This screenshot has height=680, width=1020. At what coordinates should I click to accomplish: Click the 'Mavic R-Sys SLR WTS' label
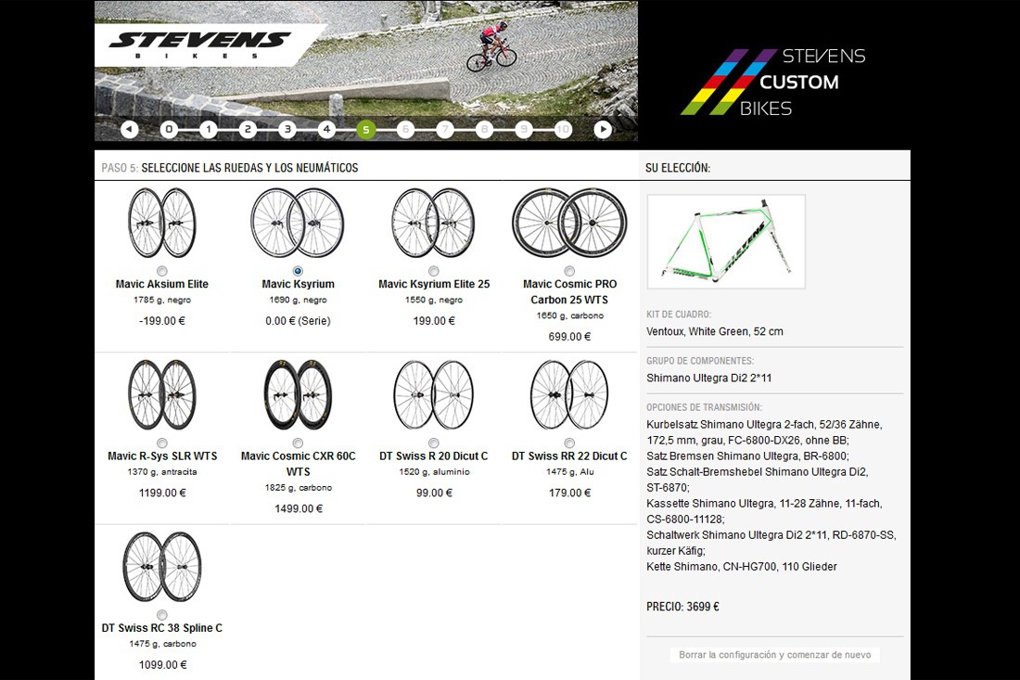point(162,456)
